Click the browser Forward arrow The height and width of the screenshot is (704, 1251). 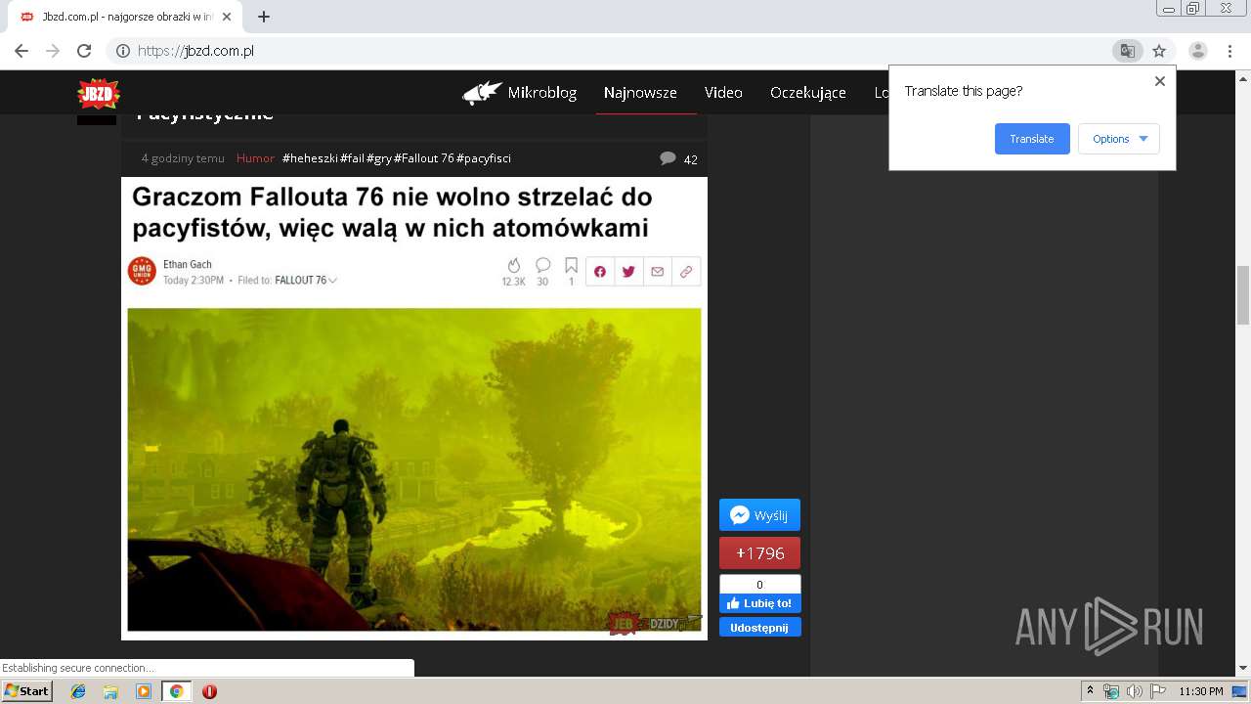click(53, 51)
